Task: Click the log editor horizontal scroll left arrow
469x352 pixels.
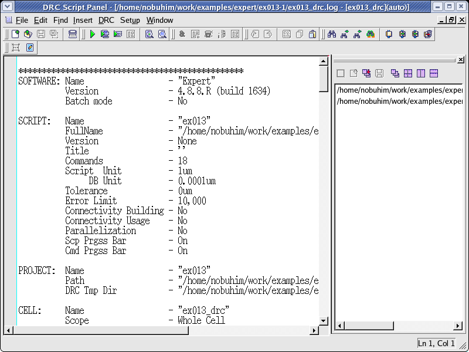Action: click(8, 330)
